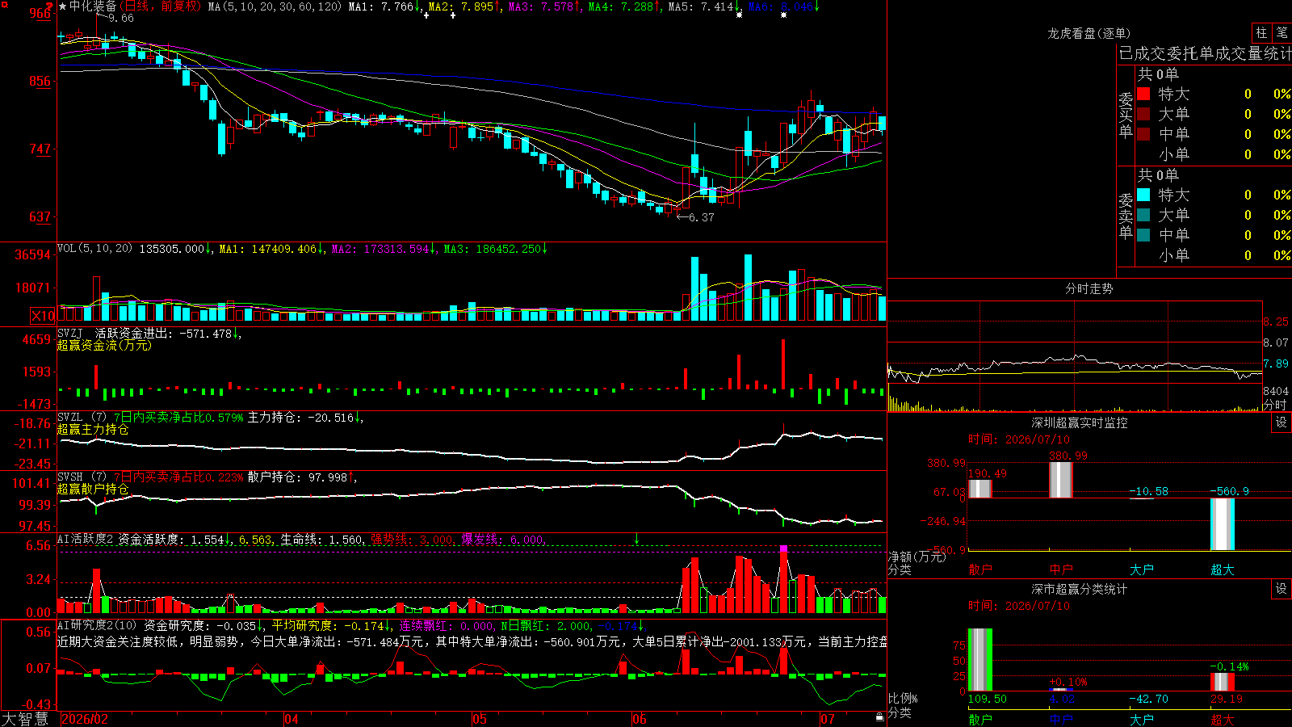1292x727 pixels.
Task: Click the 超赢散户持仓 label
Action: 93,489
